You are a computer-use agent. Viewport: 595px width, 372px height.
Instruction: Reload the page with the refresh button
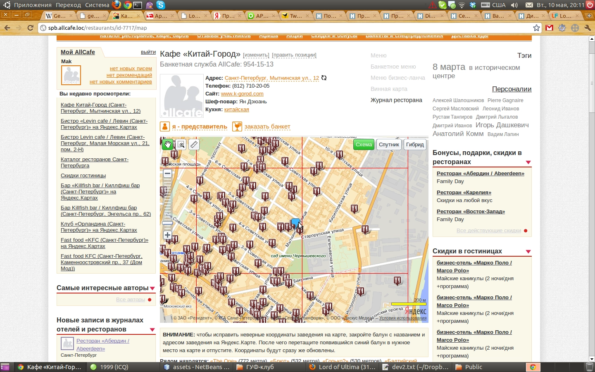[x=30, y=28]
